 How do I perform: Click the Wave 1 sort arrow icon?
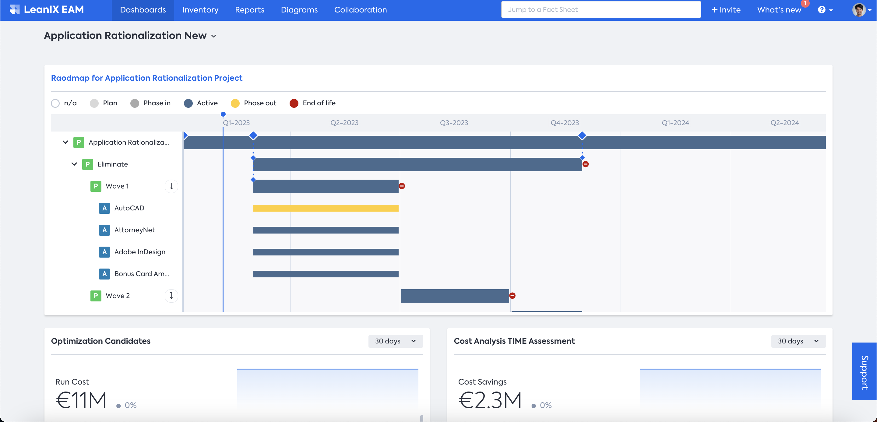171,186
